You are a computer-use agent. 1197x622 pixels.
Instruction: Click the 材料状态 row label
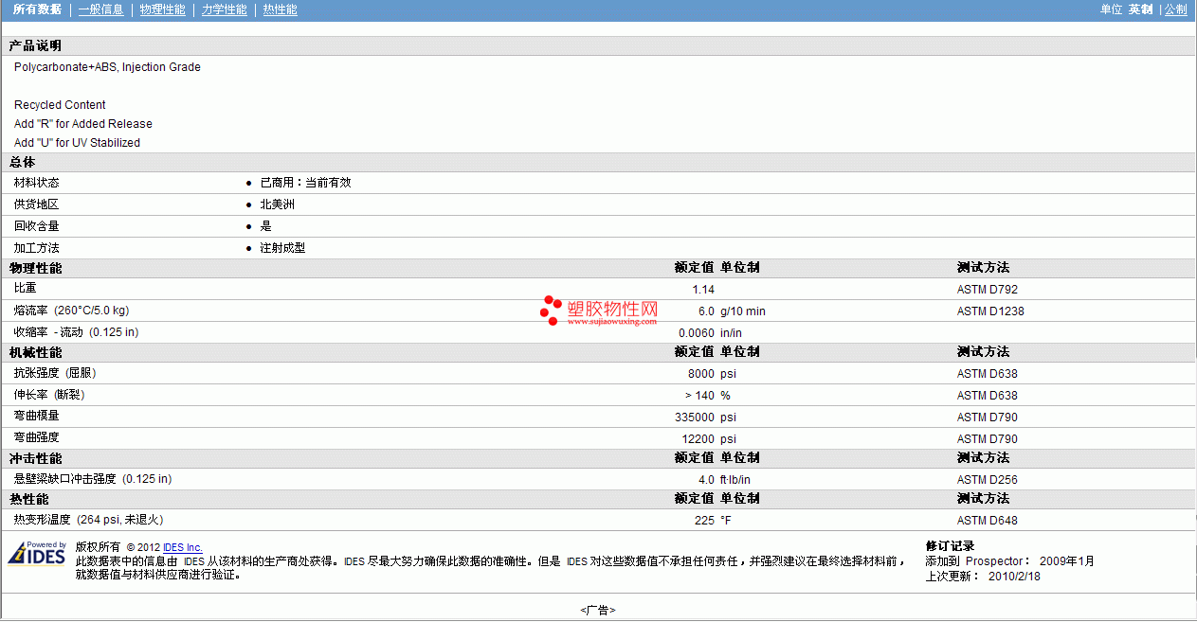click(x=36, y=183)
